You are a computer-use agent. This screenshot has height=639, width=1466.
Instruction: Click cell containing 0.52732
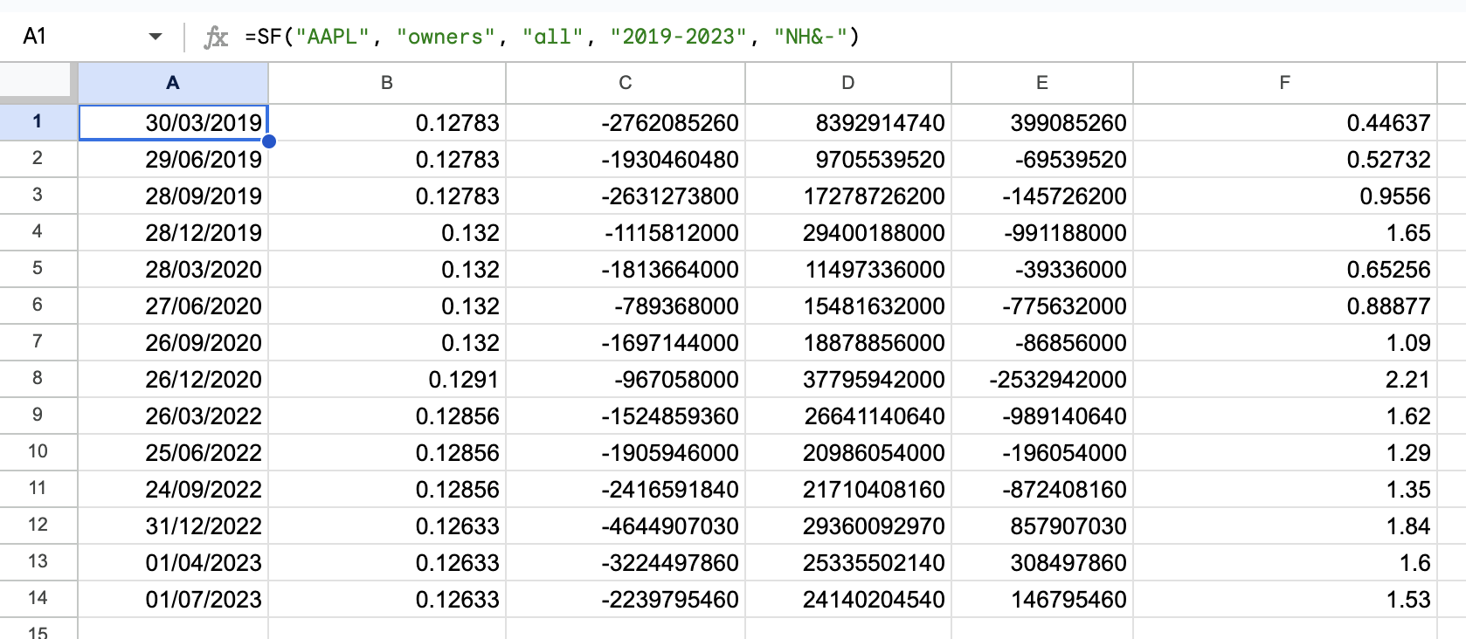tap(1285, 159)
